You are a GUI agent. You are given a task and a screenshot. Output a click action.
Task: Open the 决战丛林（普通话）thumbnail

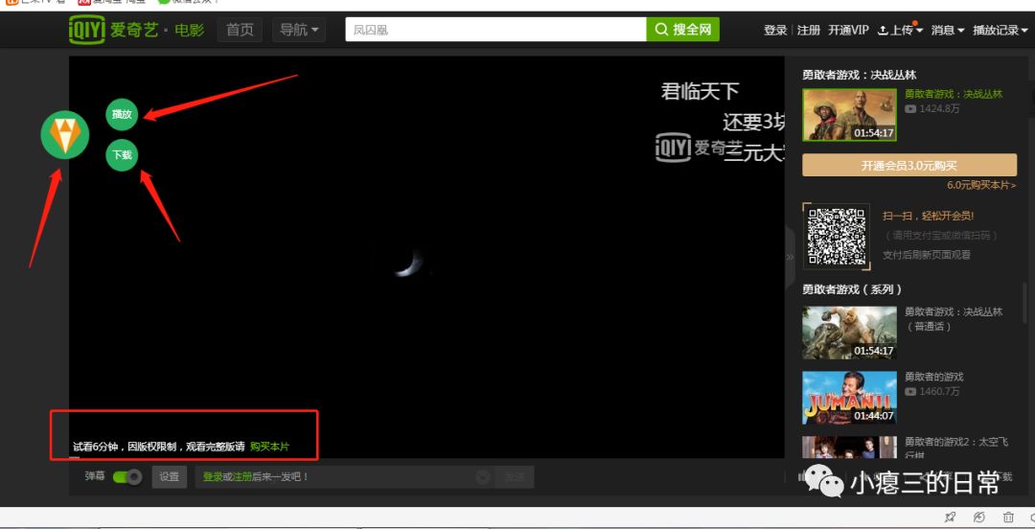point(849,333)
